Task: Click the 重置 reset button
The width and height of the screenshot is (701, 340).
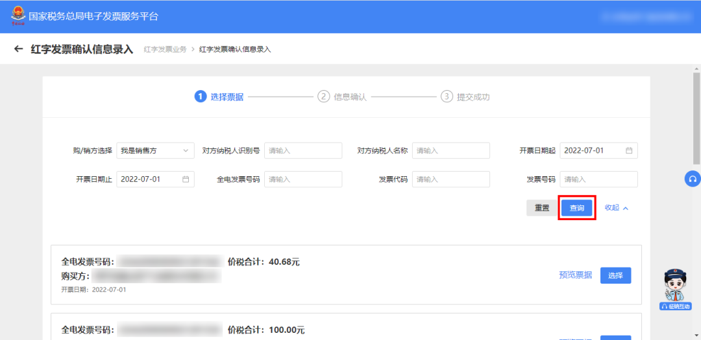Action: click(542, 208)
